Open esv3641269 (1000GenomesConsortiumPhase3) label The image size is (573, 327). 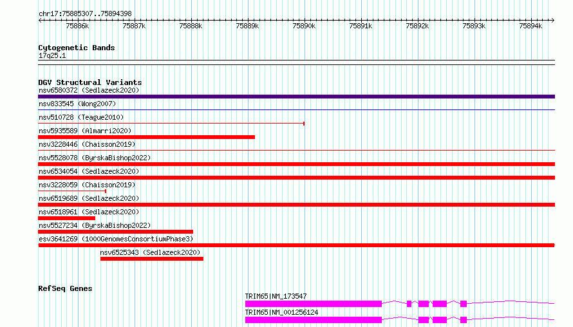[x=116, y=239]
